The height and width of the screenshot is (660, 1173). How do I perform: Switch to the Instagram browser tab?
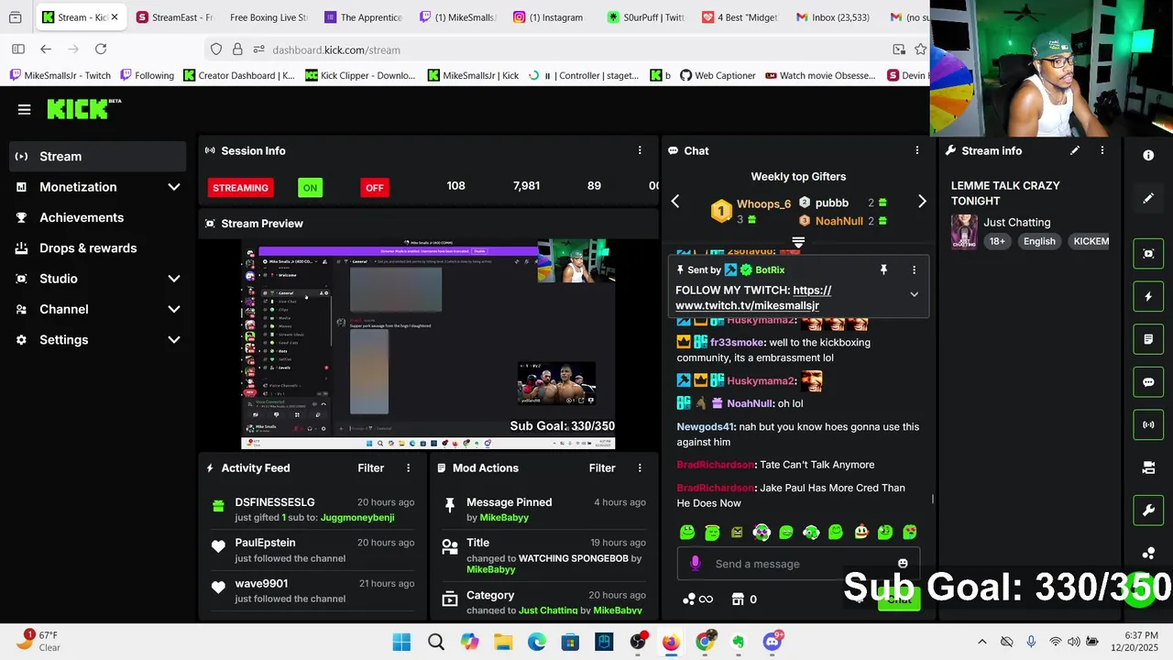click(548, 17)
